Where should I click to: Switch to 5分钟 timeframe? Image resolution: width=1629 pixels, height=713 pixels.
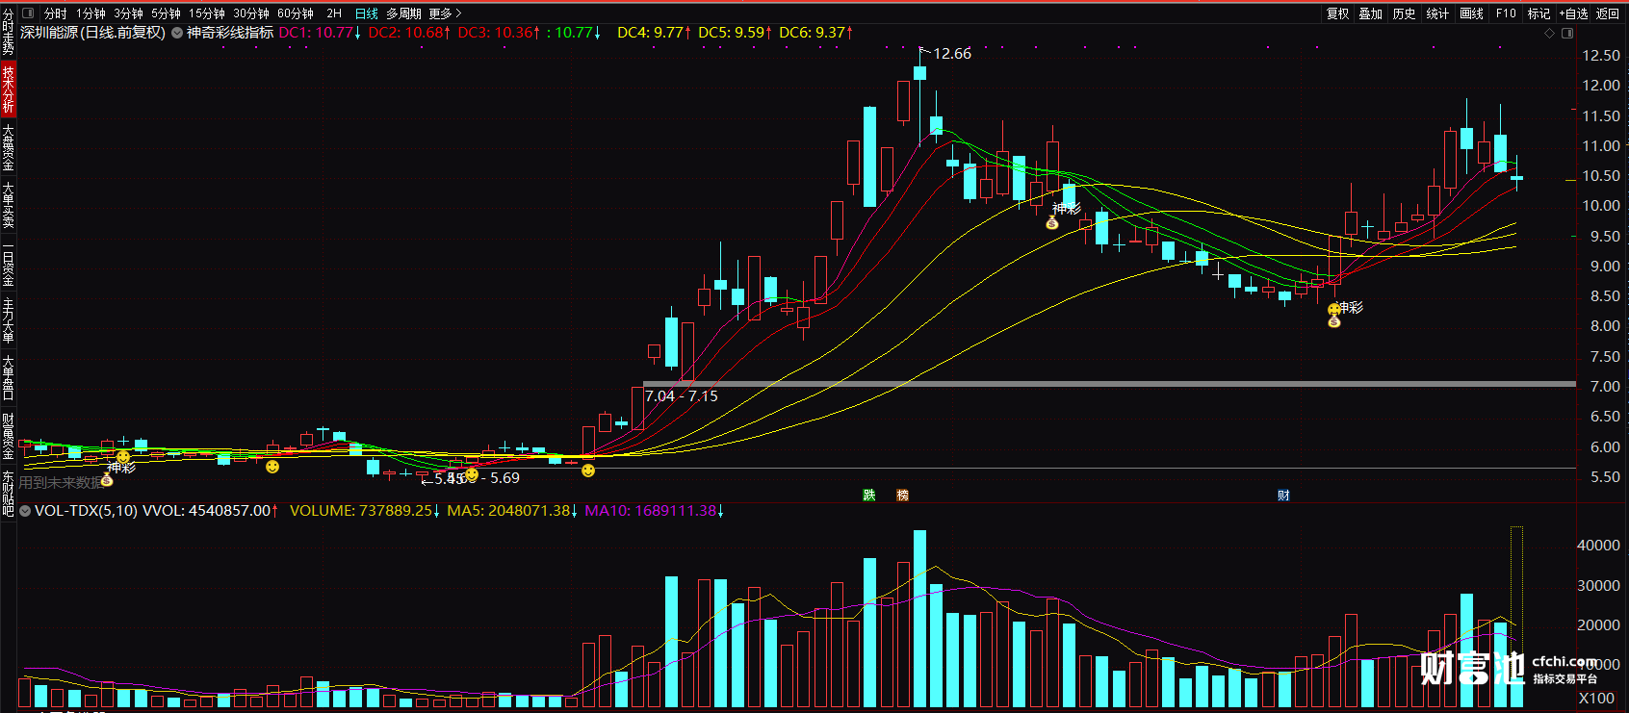(166, 13)
